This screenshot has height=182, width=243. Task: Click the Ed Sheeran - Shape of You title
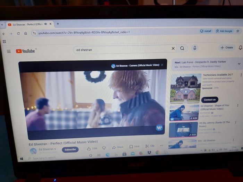click(x=215, y=107)
